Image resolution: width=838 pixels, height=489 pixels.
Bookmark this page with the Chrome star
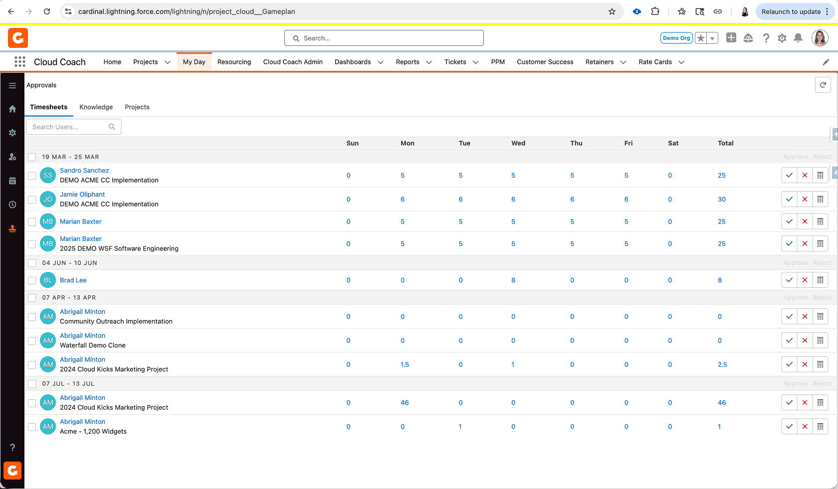(x=612, y=11)
